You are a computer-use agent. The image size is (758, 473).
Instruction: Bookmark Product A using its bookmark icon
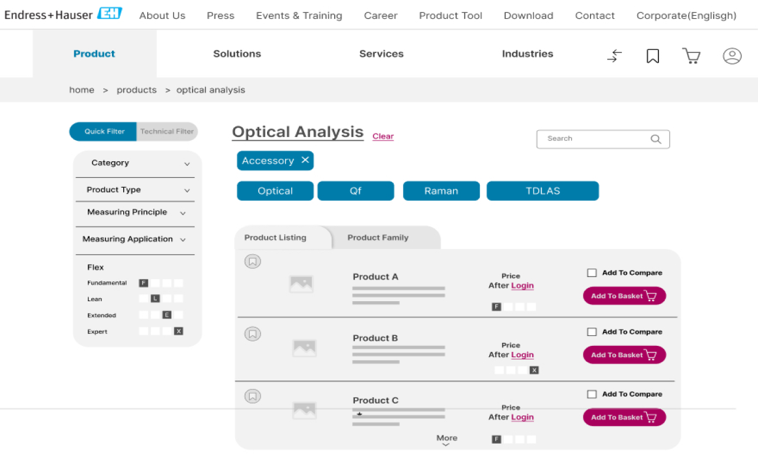click(253, 262)
